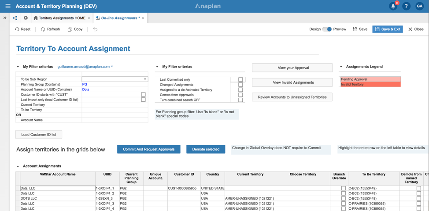This screenshot has height=211, width=429.
Task: Click the To be Territory filter field
Action: [115, 110]
